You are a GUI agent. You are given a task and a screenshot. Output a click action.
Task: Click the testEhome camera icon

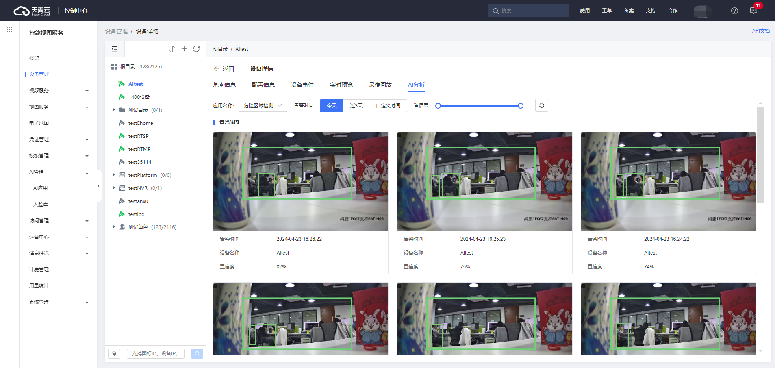(122, 123)
